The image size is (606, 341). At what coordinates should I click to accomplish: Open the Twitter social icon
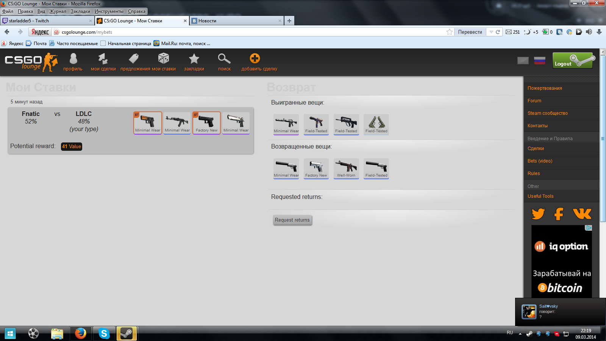pos(538,214)
